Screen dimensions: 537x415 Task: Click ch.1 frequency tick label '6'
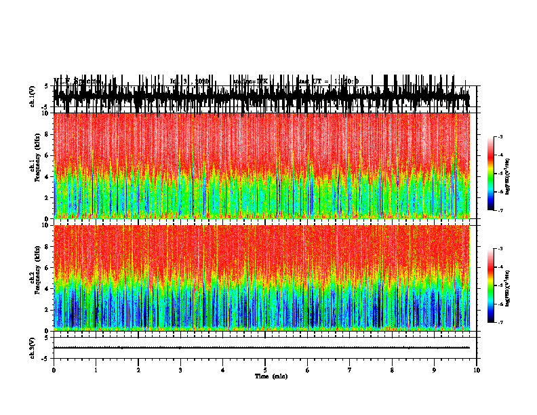point(47,155)
